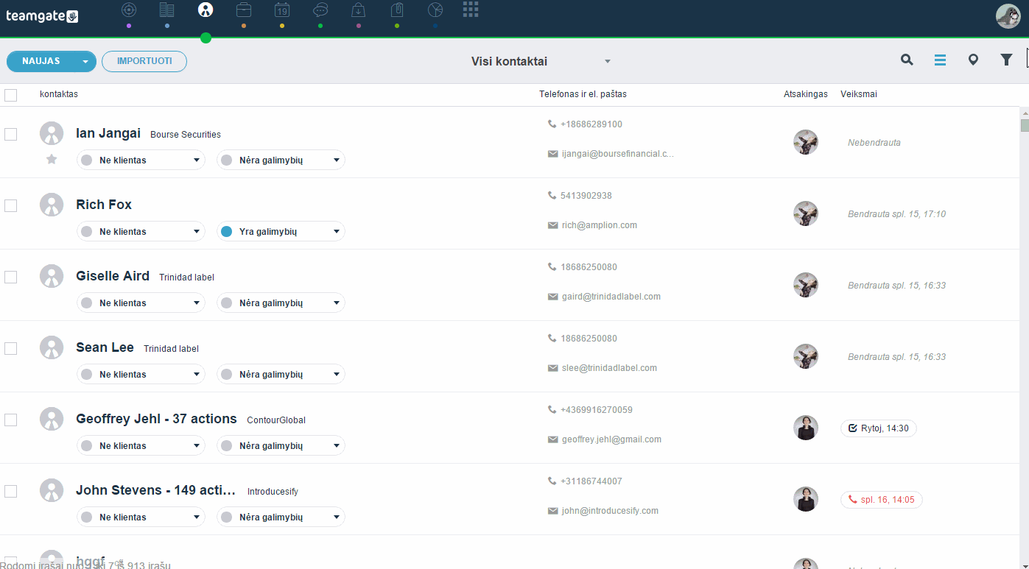Screen dimensions: 1029x569
Task: Click the IMPORTUOTI button
Action: (144, 61)
